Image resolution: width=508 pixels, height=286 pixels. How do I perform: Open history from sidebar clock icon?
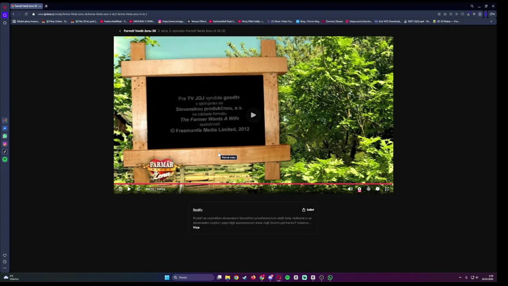click(5, 262)
